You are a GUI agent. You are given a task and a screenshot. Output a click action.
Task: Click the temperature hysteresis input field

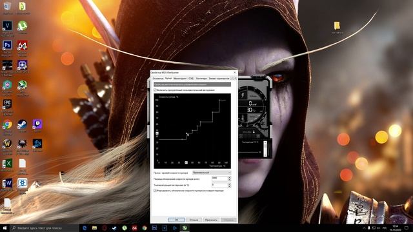[219, 185]
